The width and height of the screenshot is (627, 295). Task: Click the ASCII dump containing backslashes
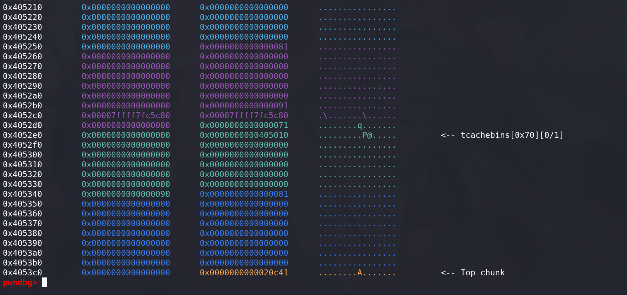click(357, 115)
